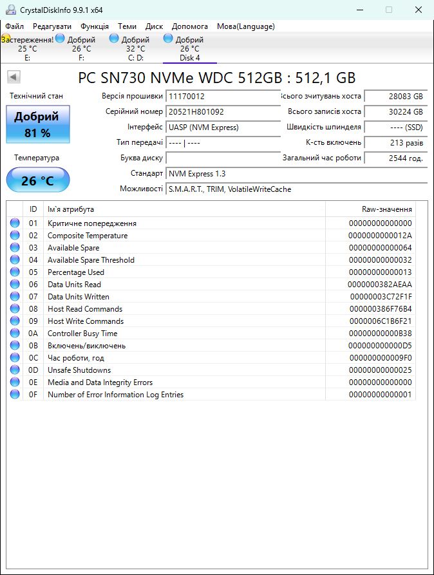Viewport: 434px width, 575px height.
Task: Click the status icon of Data Units Written
Action: [15, 296]
